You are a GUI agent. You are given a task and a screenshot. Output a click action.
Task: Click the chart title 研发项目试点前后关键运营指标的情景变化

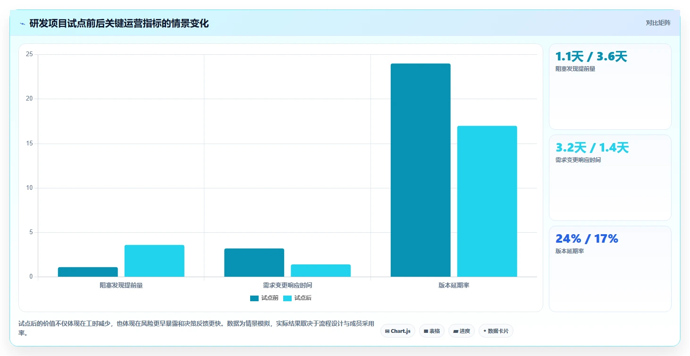pos(119,23)
